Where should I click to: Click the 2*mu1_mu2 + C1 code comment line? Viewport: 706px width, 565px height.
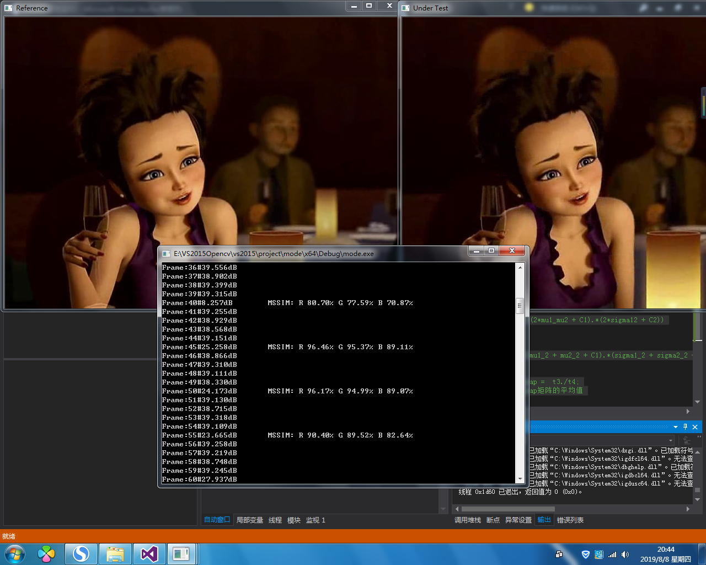[x=597, y=320]
